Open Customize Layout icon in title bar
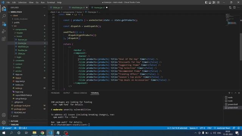Viewport: 242px width, 136px height. (x=218, y=2)
